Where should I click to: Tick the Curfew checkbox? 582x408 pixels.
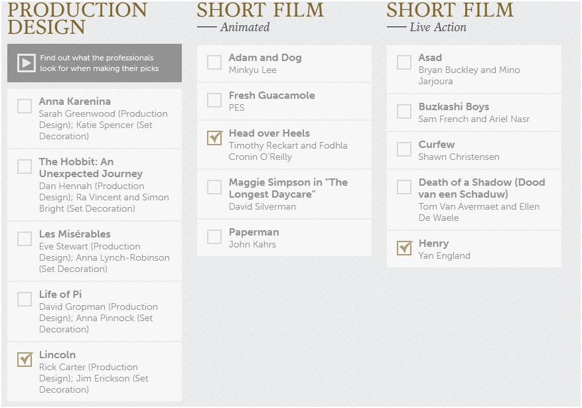coord(404,149)
